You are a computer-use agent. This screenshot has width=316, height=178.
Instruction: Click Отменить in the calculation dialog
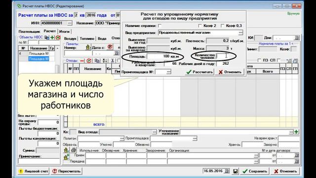click(230, 72)
